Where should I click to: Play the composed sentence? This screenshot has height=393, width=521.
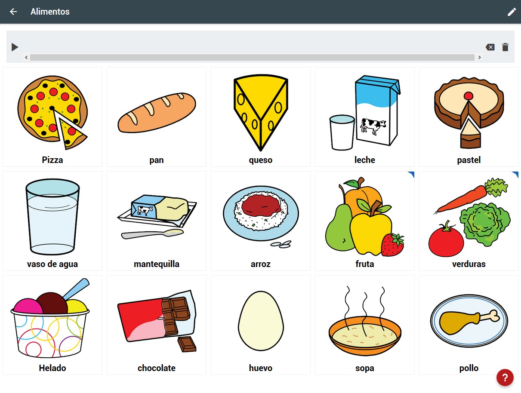15,47
